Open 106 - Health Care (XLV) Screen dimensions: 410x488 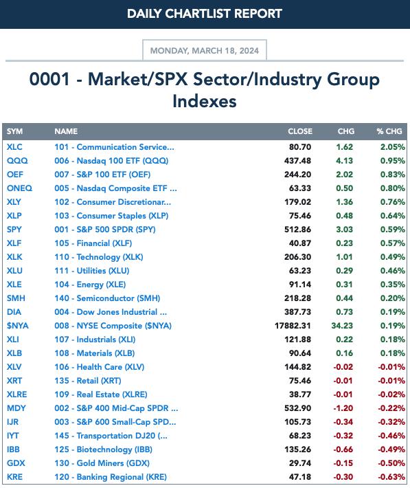99,367
